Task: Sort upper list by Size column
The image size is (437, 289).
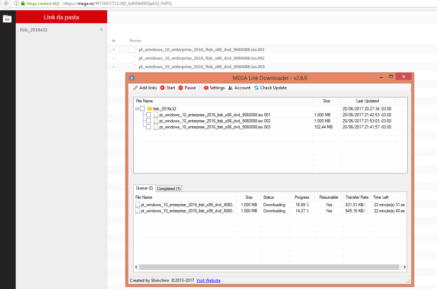Action: pyautogui.click(x=327, y=101)
